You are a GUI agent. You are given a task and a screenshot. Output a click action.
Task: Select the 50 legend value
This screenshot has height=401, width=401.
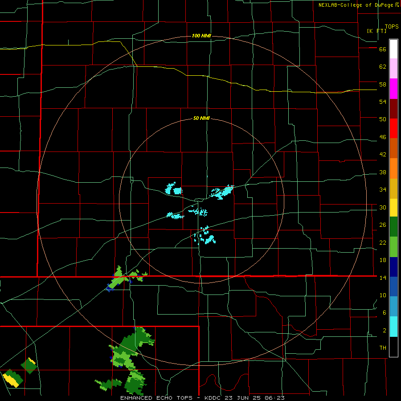pos(383,119)
